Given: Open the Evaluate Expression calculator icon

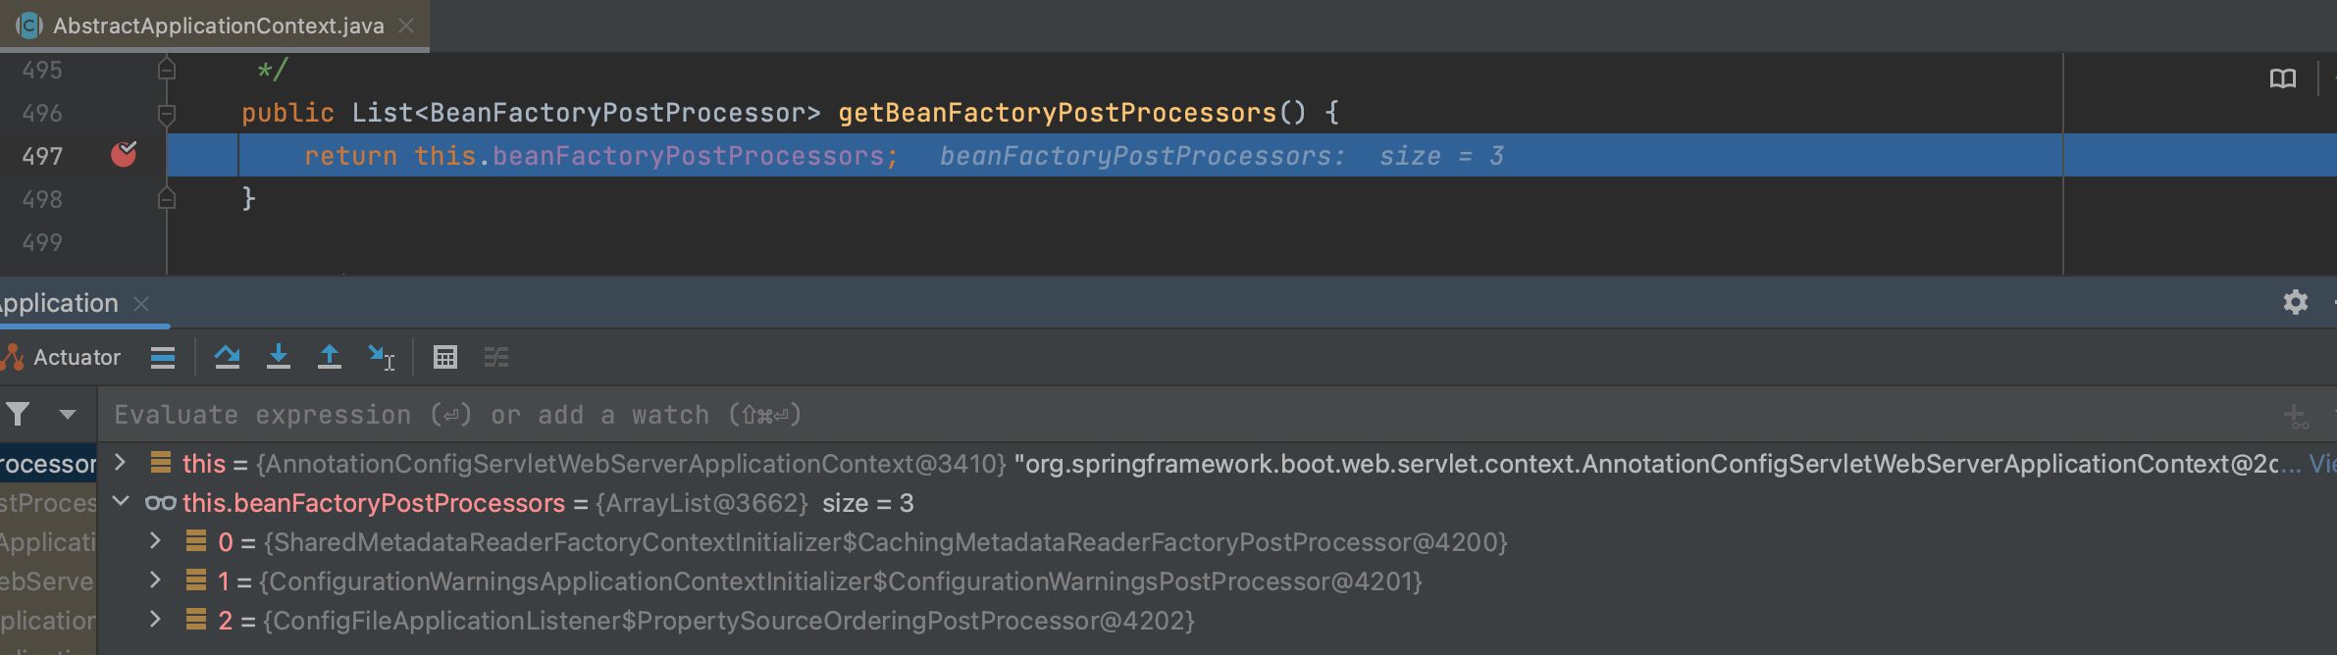Looking at the screenshot, I should pyautogui.click(x=445, y=358).
